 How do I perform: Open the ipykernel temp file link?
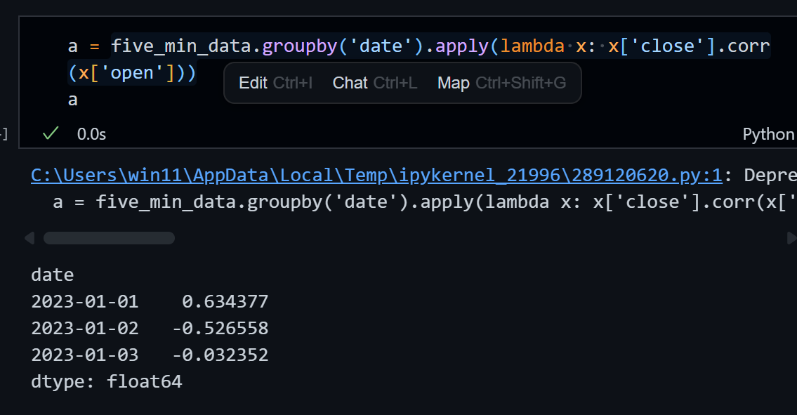click(x=376, y=175)
